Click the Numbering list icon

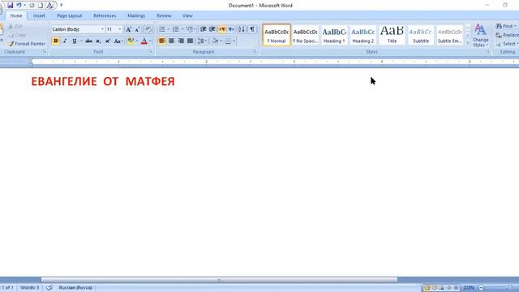tap(176, 29)
